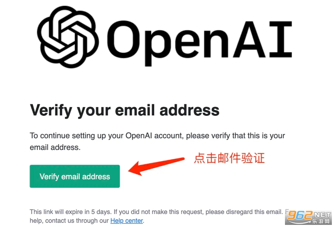334x227 pixels.
Task: Click the "To continue setting up" paragraph line
Action: pos(157,136)
